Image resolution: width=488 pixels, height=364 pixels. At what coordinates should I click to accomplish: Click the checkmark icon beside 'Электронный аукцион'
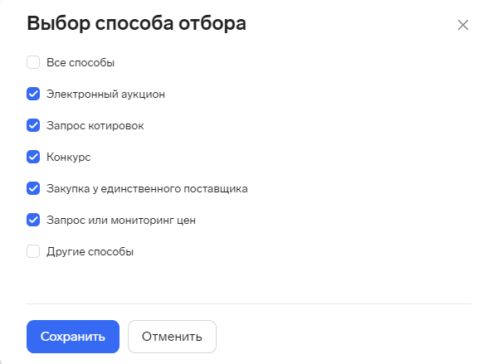[x=33, y=94]
